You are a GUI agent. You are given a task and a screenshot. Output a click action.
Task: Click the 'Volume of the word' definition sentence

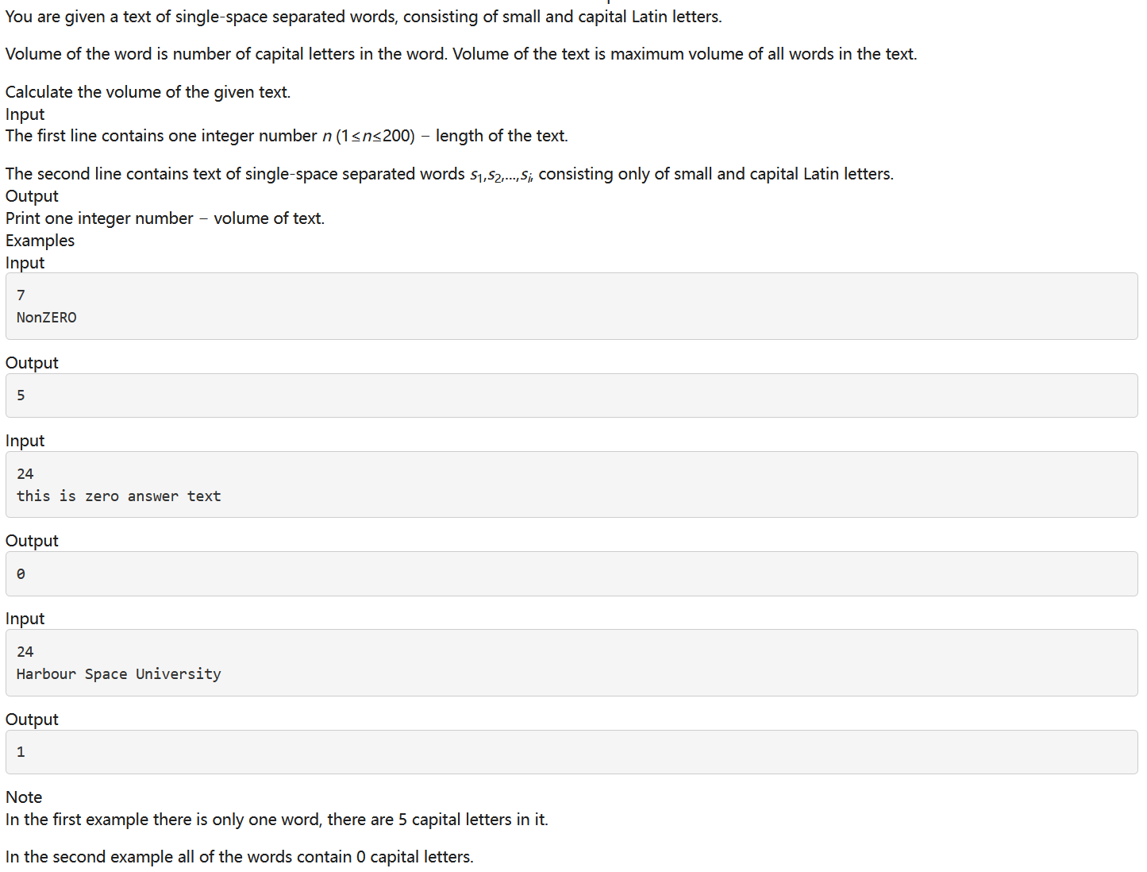point(226,54)
